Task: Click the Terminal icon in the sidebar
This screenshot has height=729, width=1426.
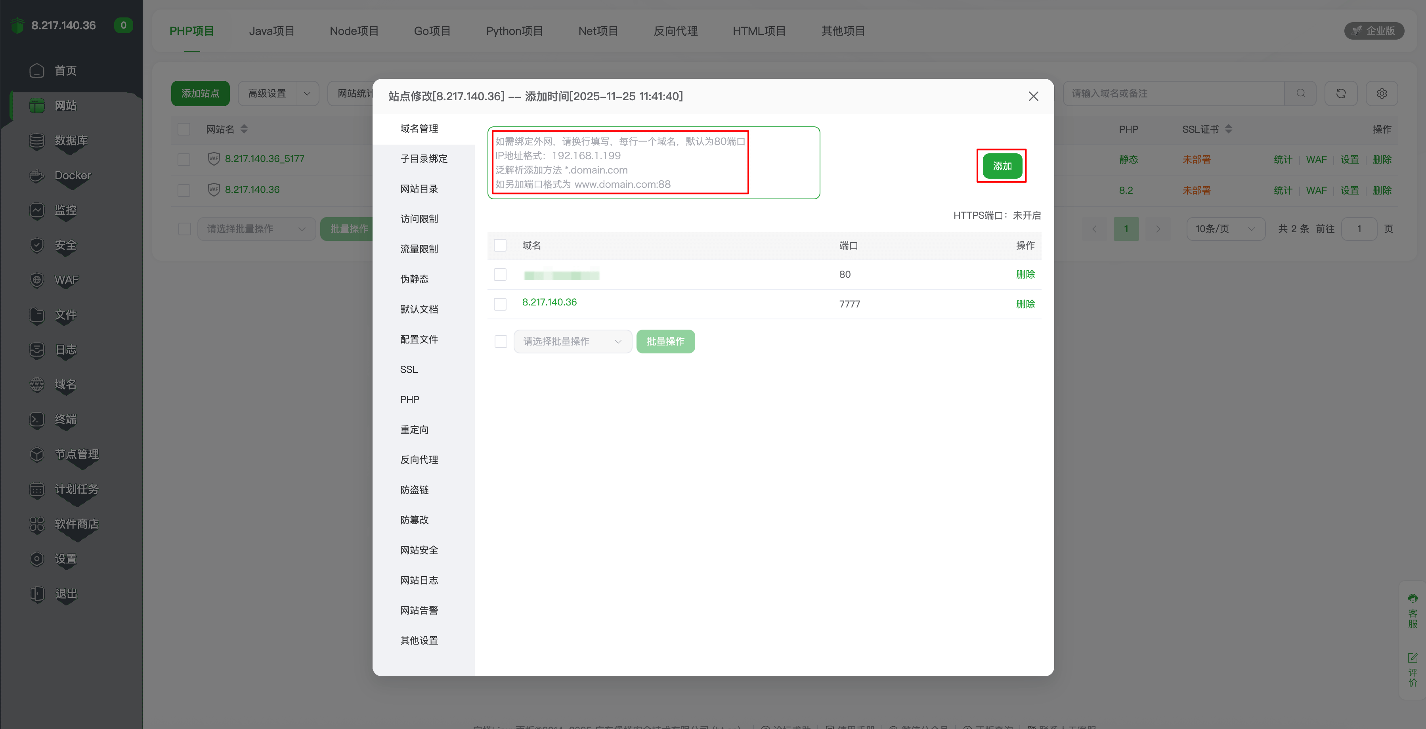Action: click(x=36, y=420)
